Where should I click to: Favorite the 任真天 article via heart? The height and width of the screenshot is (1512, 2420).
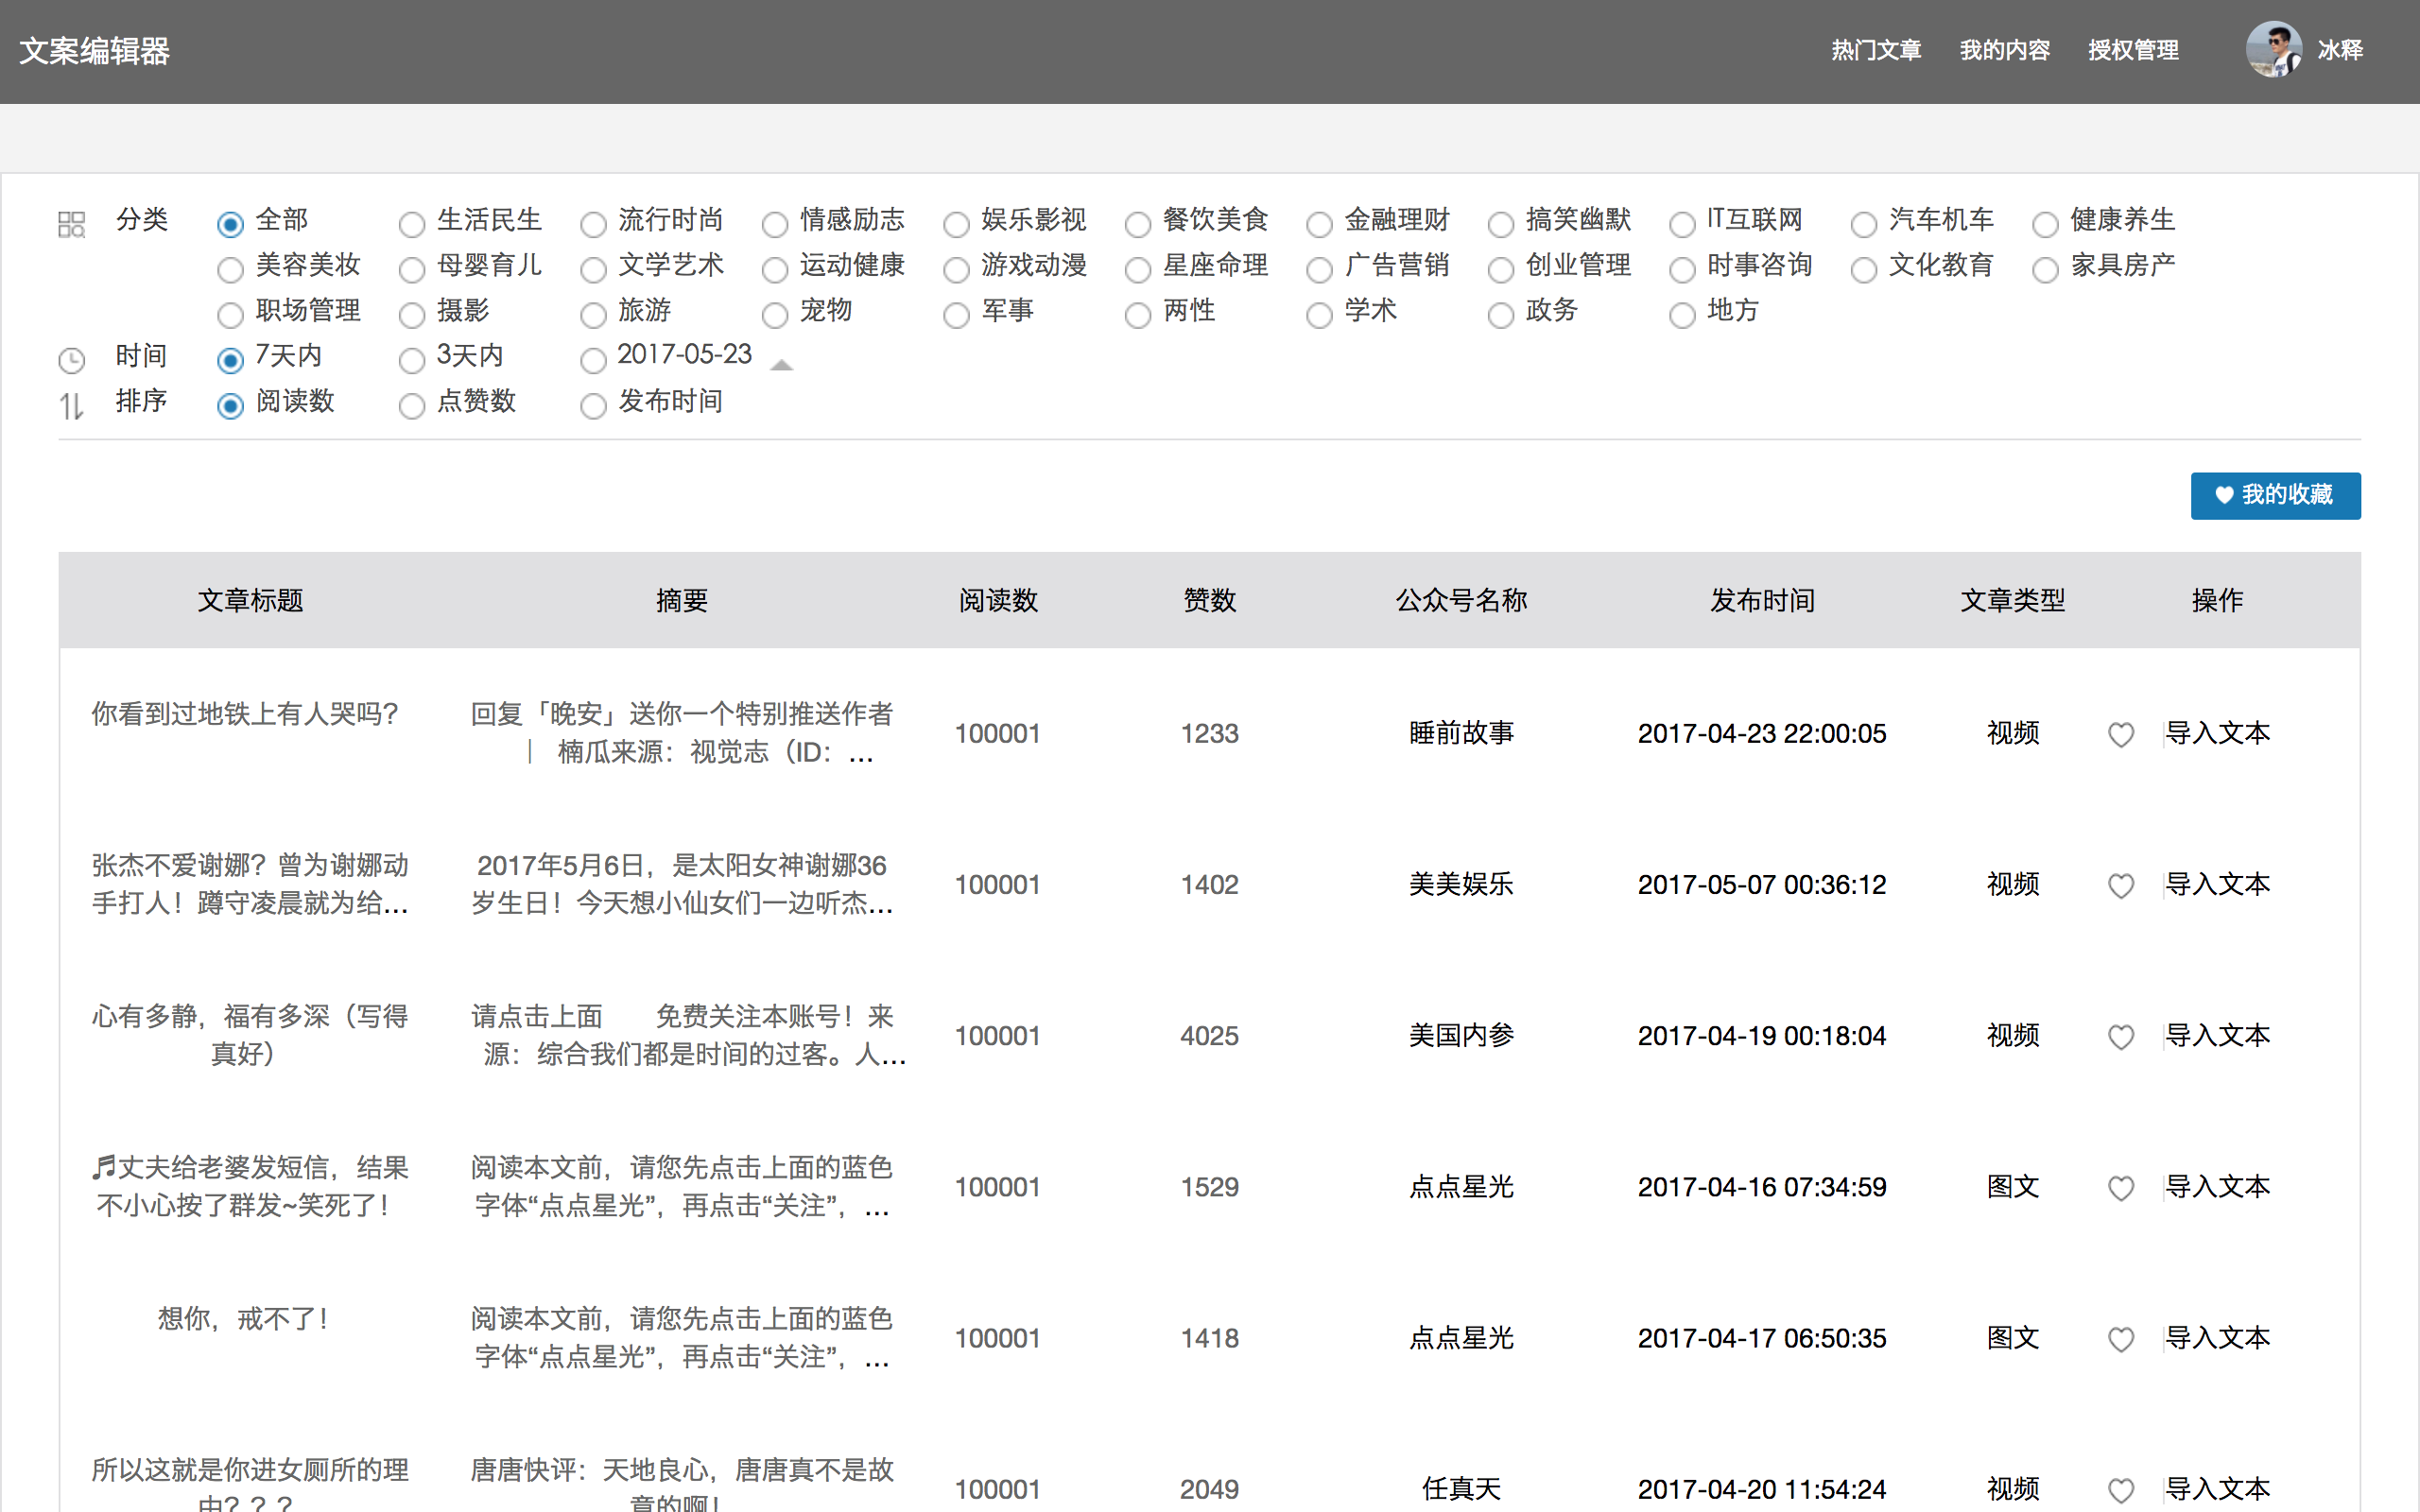click(x=2120, y=1490)
